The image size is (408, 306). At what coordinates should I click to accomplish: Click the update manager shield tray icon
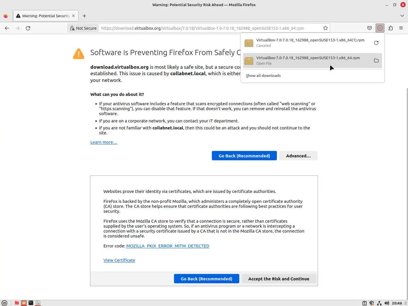click(x=372, y=303)
